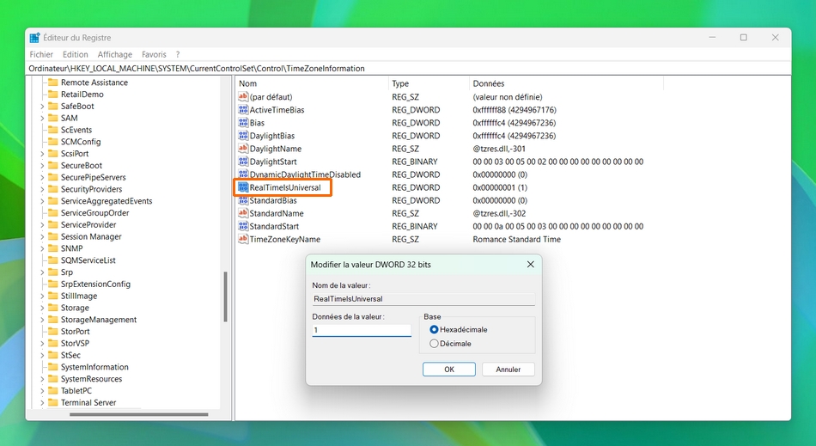Screen dimensions: 816x446
Task: Confirm the DWORD edit with OK
Action: 449,370
